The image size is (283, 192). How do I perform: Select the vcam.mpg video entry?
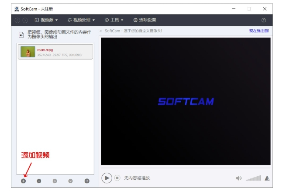(55, 52)
